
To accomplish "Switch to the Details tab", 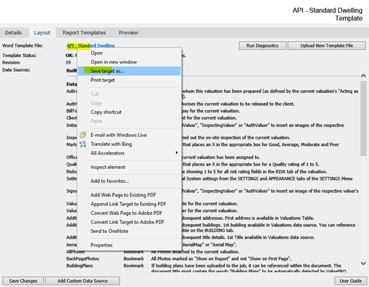I will (x=13, y=33).
